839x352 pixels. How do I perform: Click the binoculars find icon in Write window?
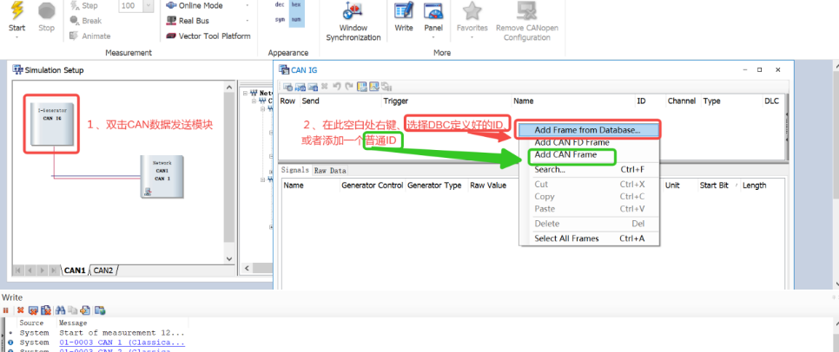click(61, 310)
